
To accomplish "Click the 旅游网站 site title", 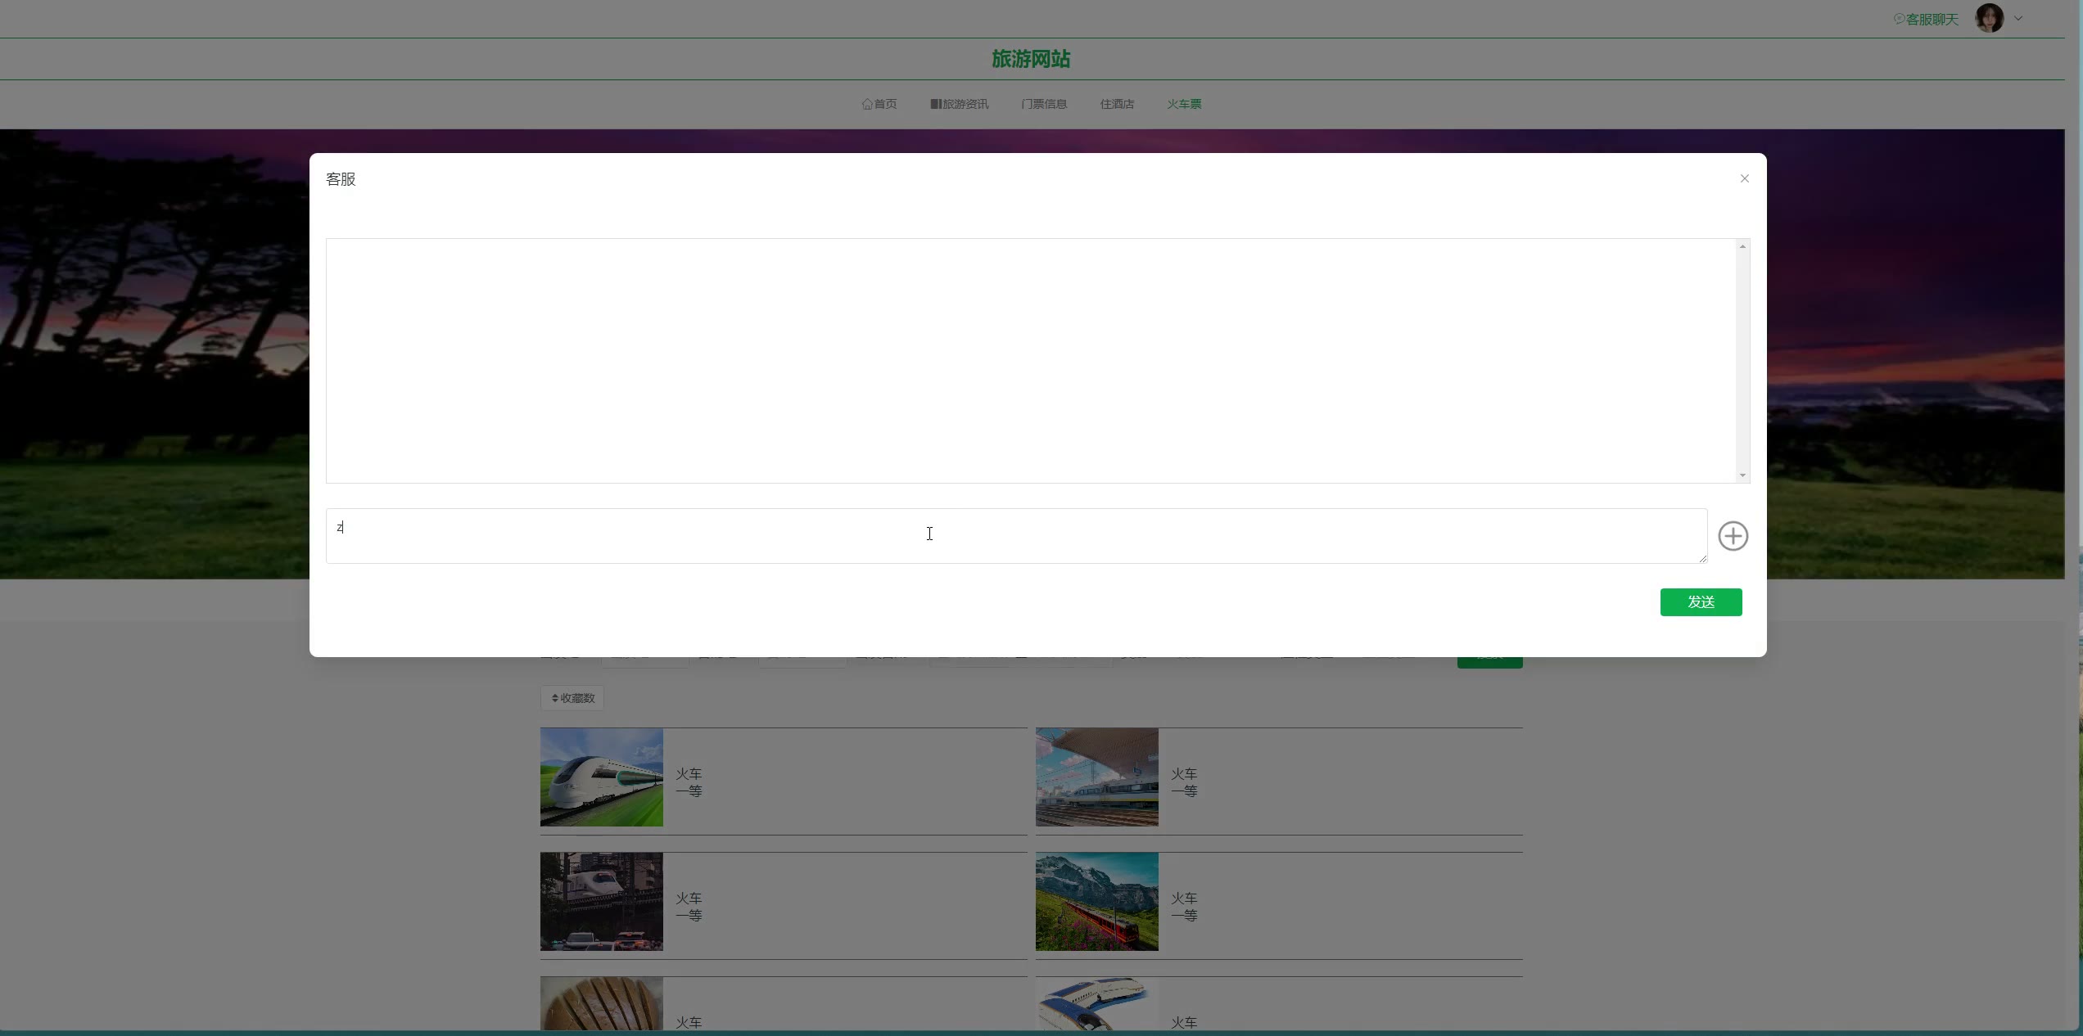I will (x=1030, y=59).
